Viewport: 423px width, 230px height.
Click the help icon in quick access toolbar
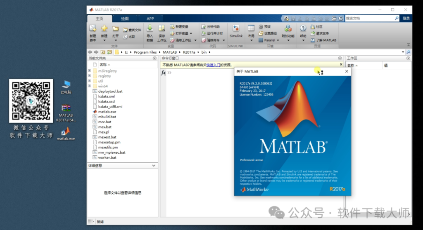(x=341, y=18)
